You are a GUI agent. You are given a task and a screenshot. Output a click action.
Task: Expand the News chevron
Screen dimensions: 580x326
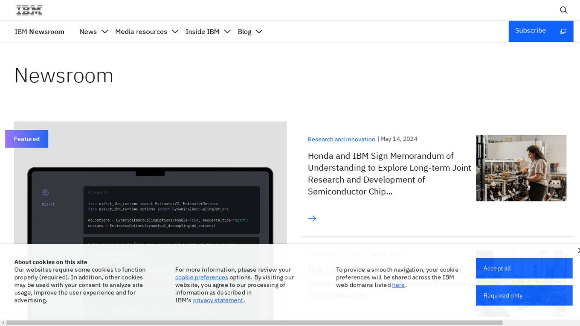point(105,32)
